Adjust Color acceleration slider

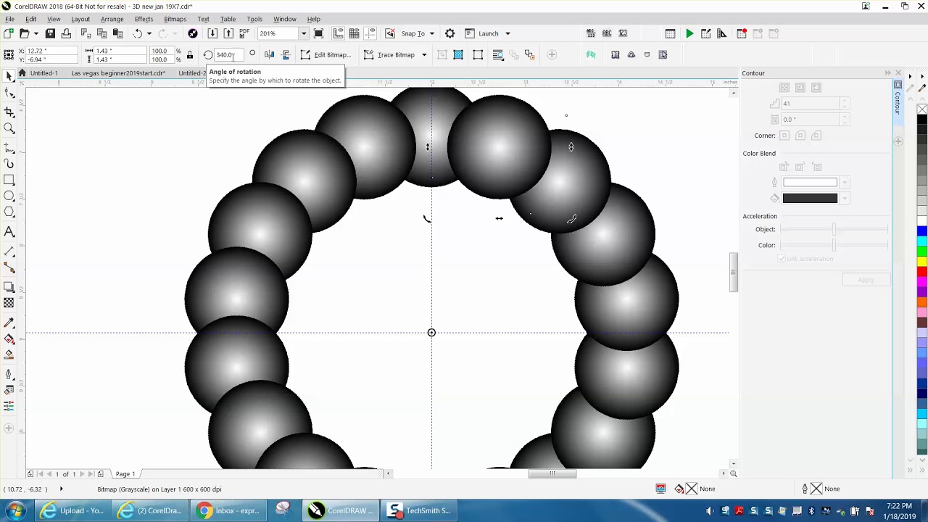[834, 245]
